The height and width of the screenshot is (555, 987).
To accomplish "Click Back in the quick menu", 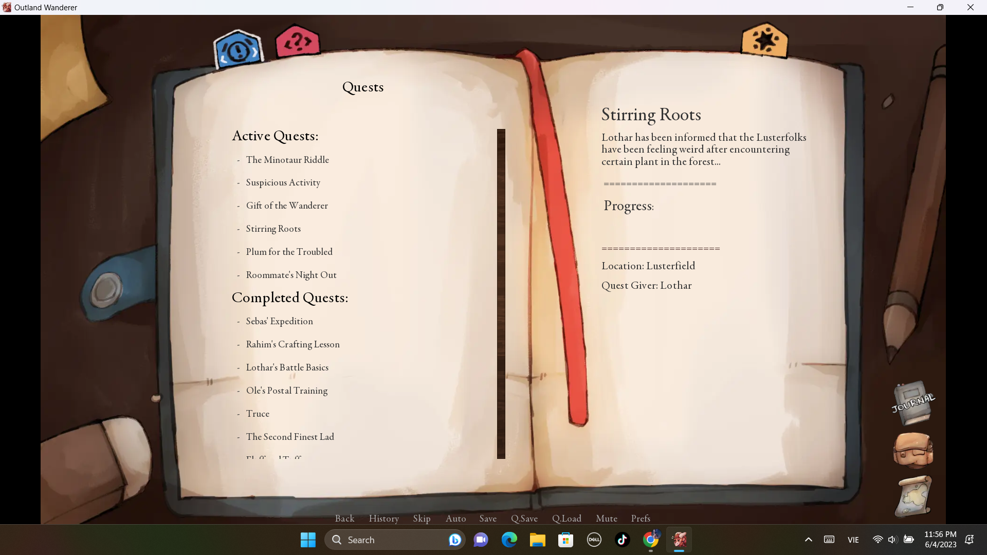I will coord(344,519).
